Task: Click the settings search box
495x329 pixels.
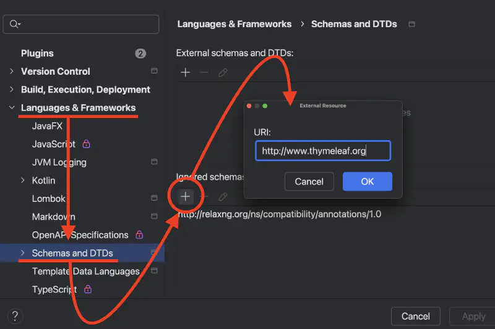Action: tap(81, 24)
